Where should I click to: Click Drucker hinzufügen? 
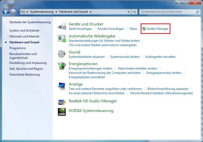(x=111, y=29)
